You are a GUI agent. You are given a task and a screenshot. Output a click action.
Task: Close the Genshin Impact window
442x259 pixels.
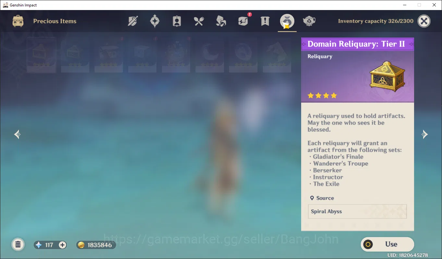[x=434, y=5]
